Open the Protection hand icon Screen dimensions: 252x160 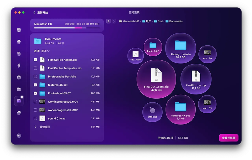(x=19, y=54)
